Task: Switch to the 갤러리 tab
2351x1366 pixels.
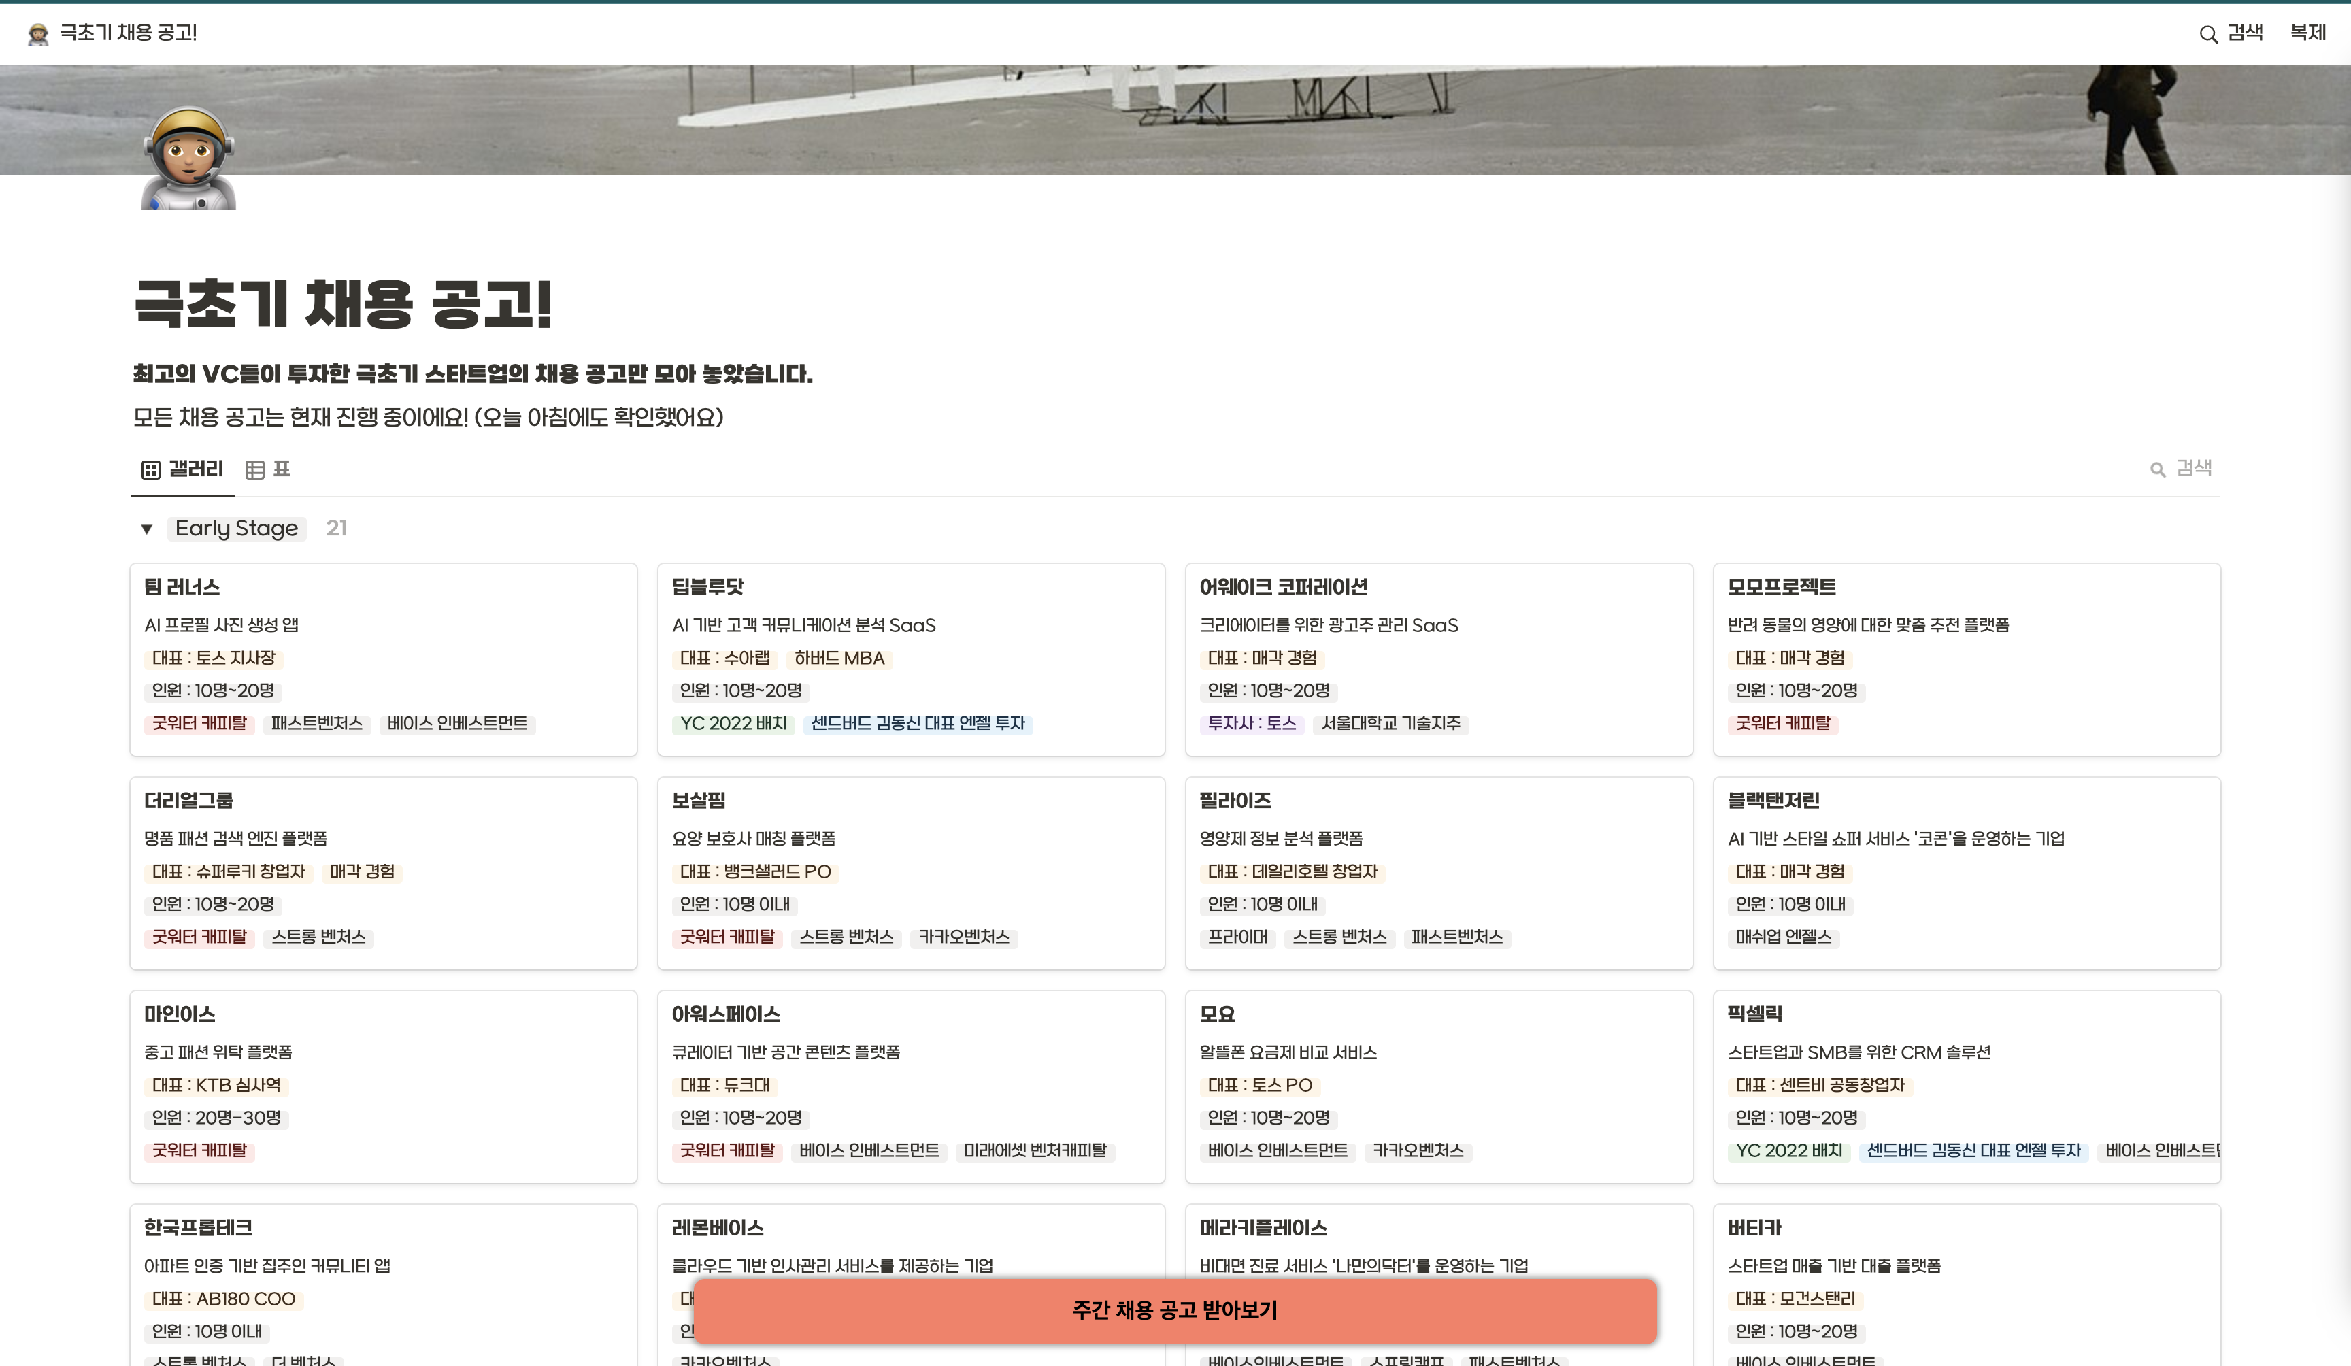Action: click(x=182, y=469)
